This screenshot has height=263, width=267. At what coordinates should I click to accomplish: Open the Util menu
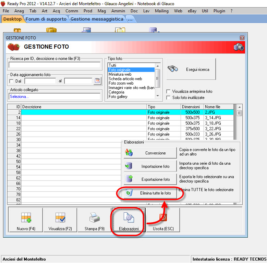(205, 11)
